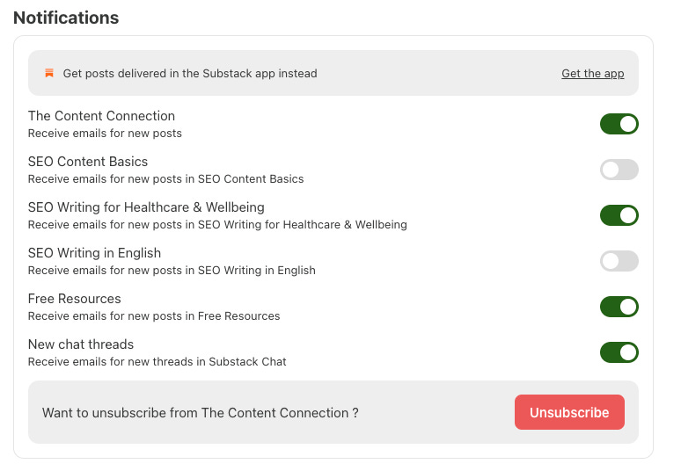Disable The Content Connection email toggle
681x471 pixels.
coord(619,124)
